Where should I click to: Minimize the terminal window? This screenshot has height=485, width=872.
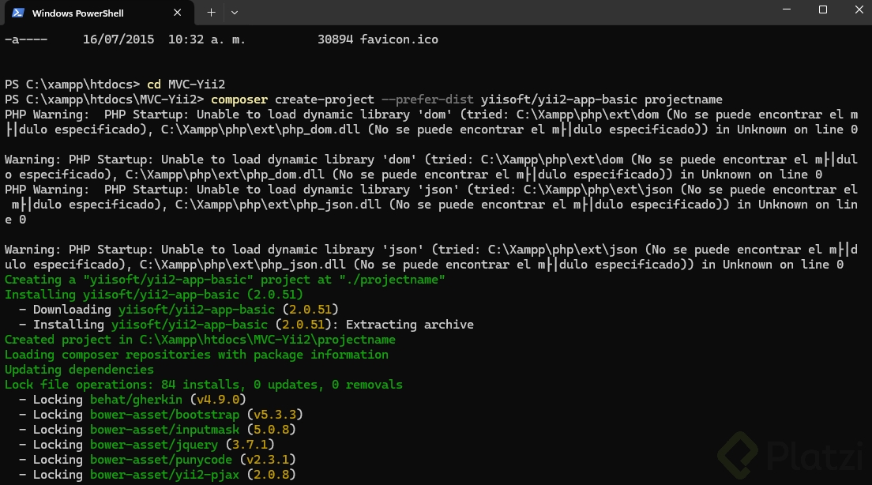[x=786, y=10]
